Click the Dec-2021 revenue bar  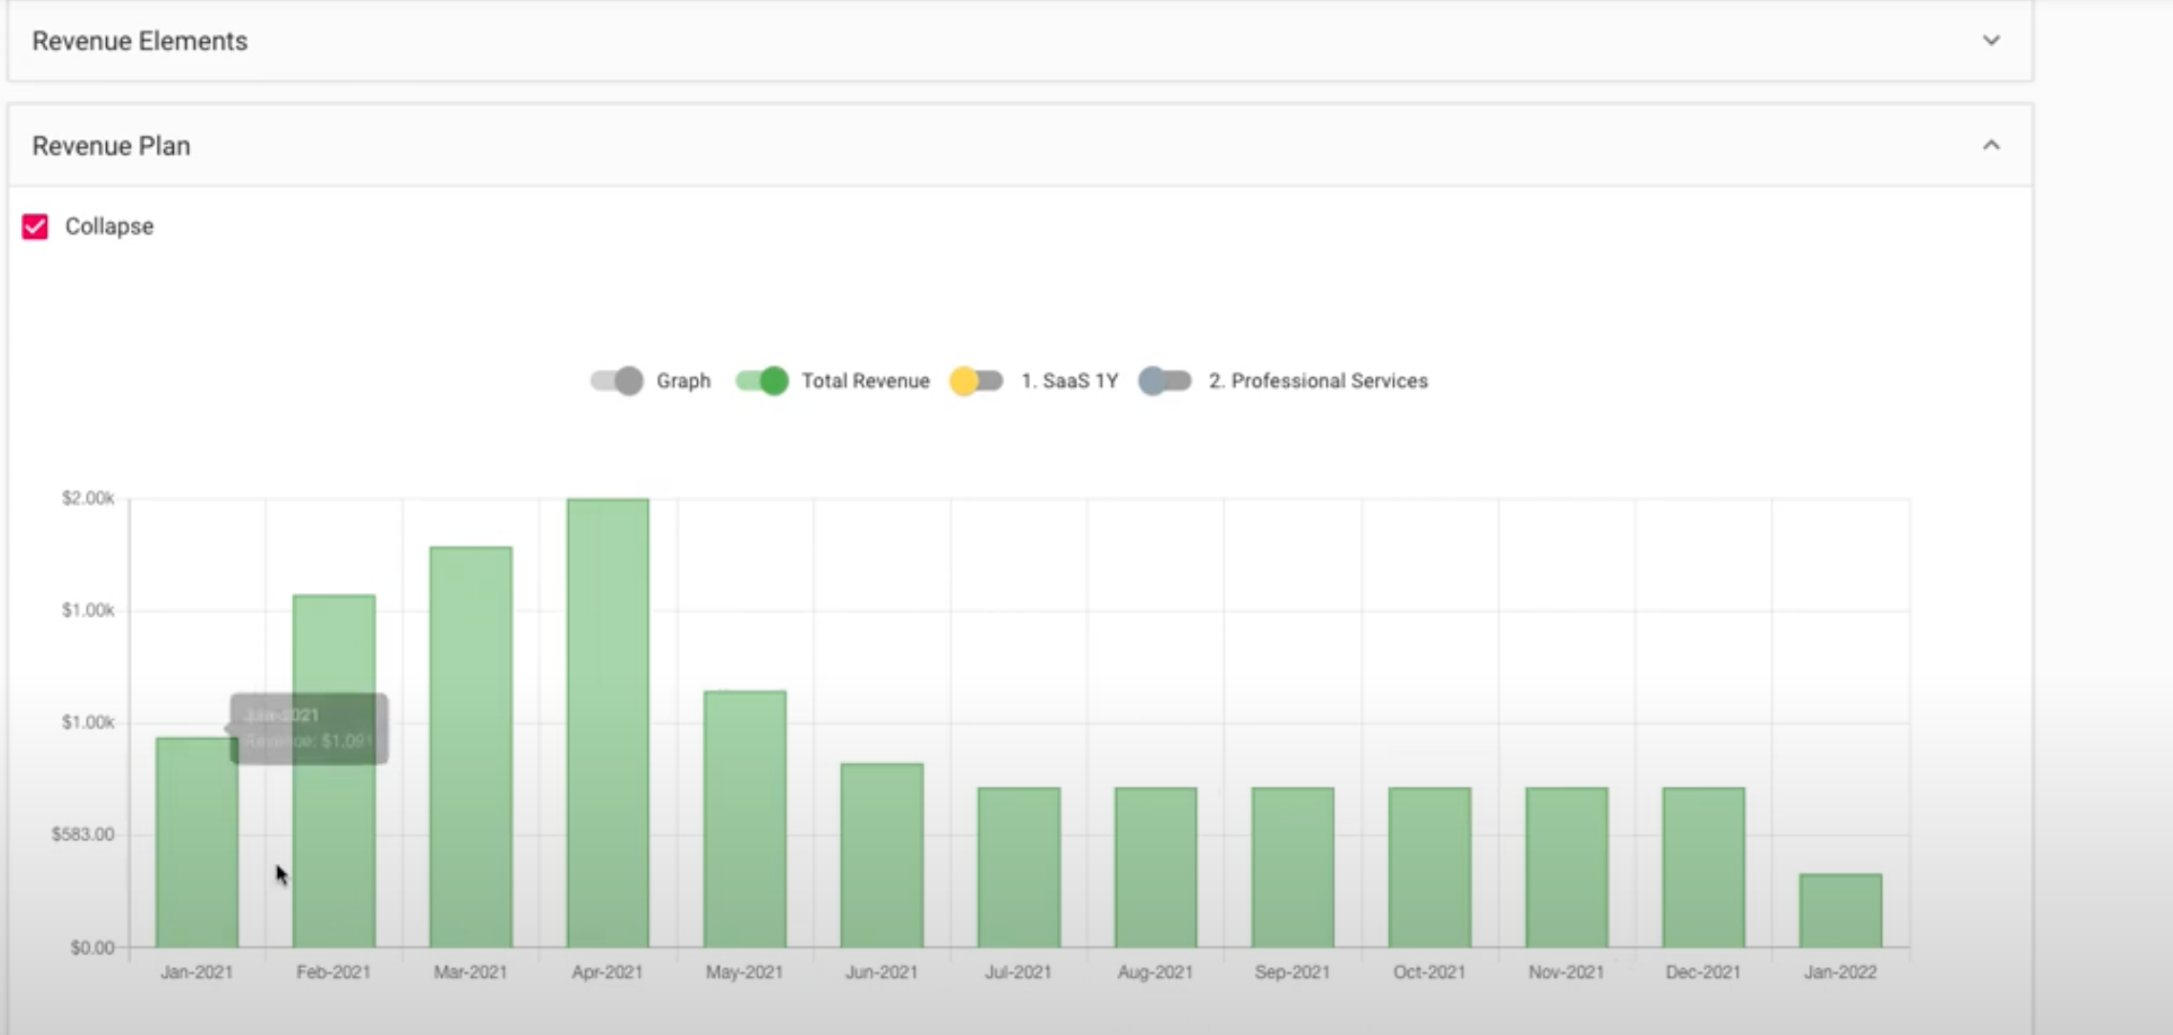(1703, 867)
